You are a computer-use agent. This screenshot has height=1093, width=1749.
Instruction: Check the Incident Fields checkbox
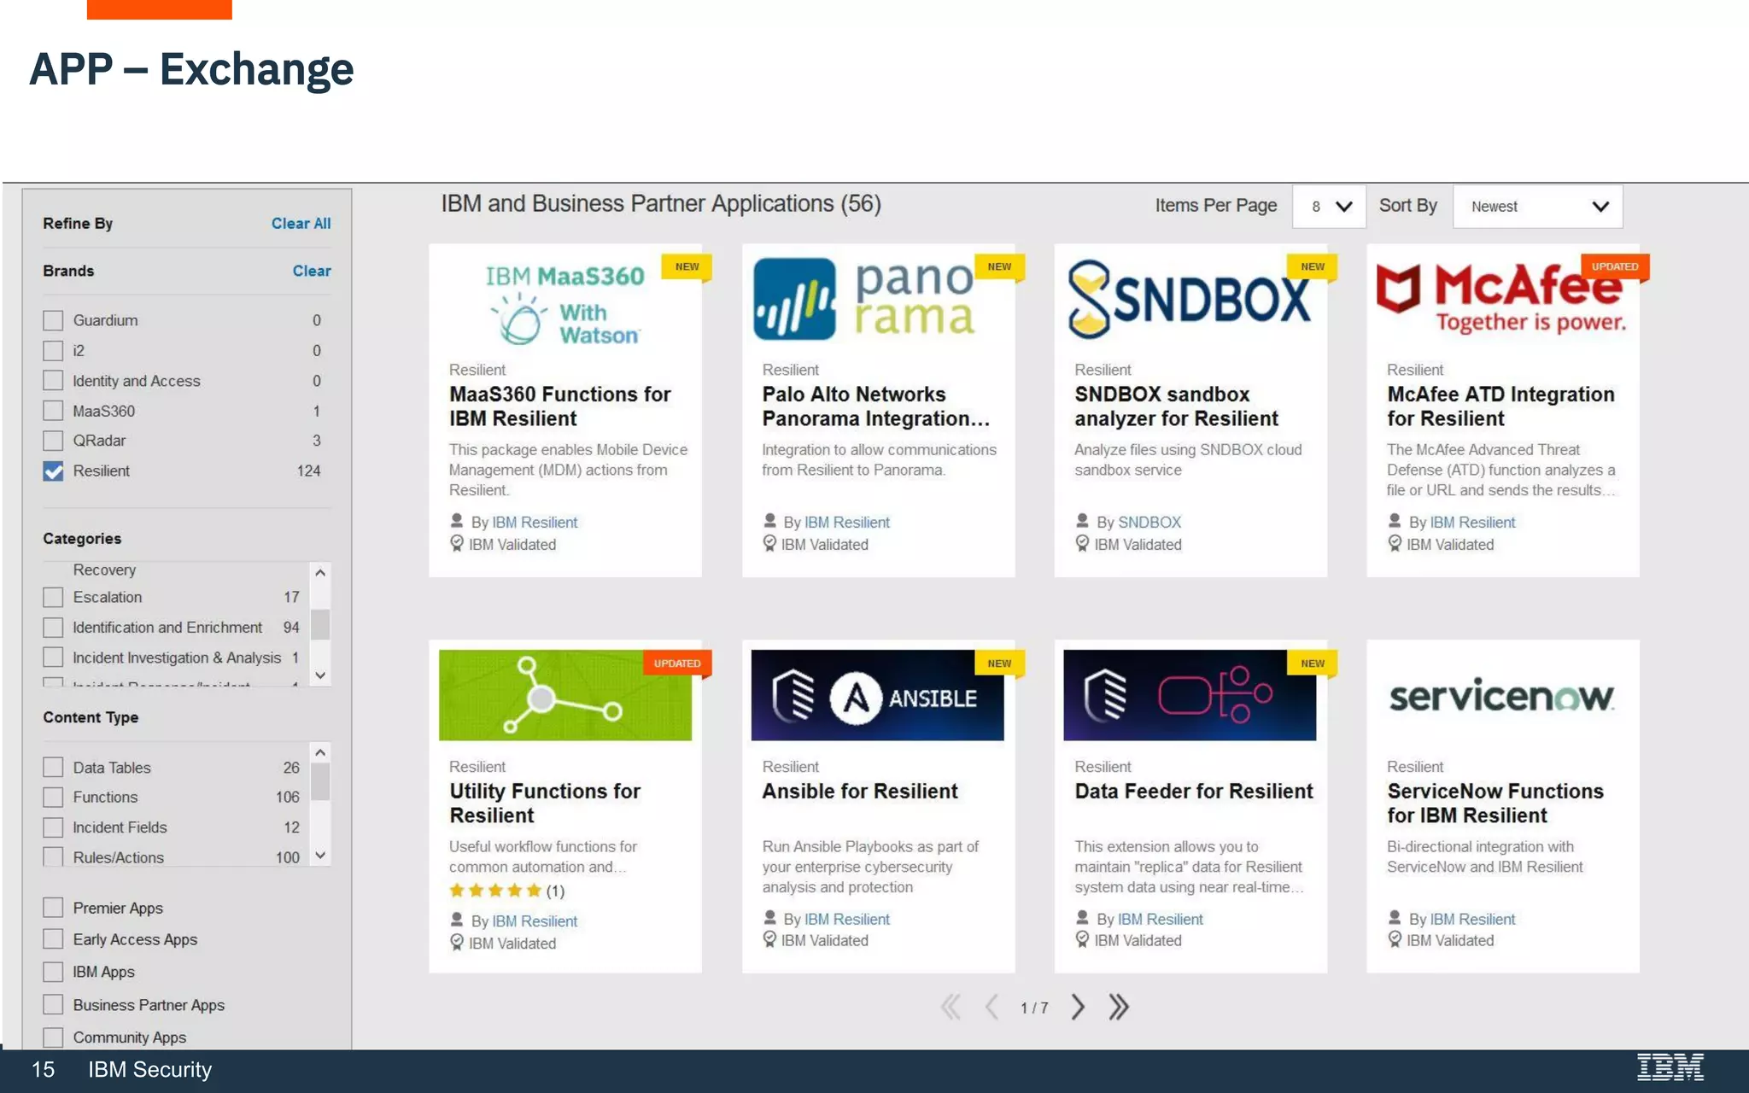(53, 827)
